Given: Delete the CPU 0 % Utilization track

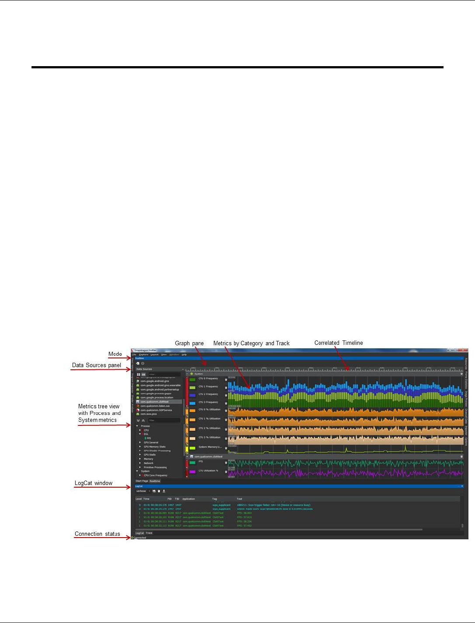Looking at the screenshot, I should (x=226, y=411).
